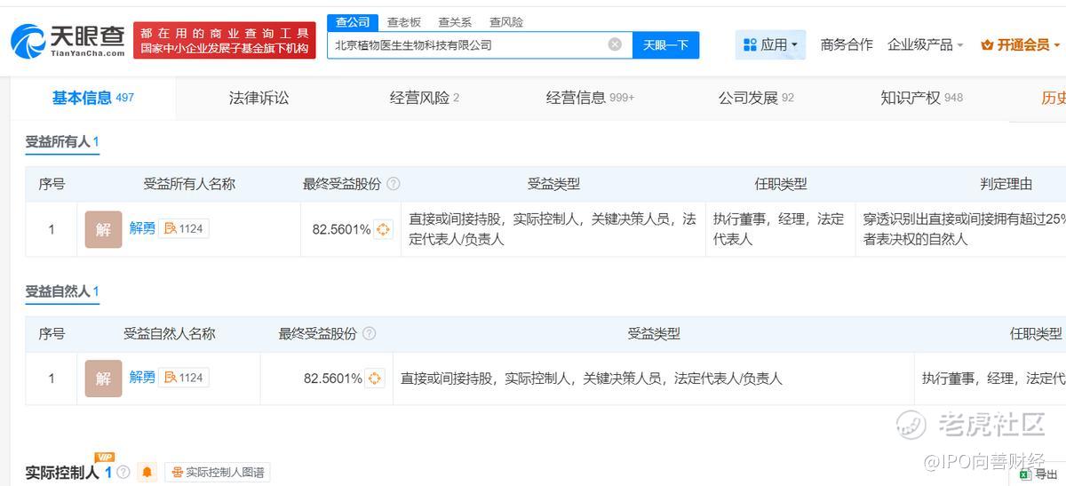Open the 实际控制人图谱 button
The width and height of the screenshot is (1066, 486).
point(217,473)
